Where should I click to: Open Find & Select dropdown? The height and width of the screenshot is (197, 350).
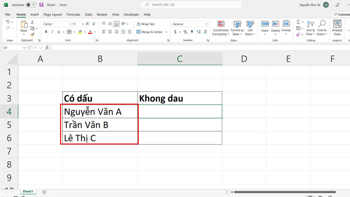(322, 28)
